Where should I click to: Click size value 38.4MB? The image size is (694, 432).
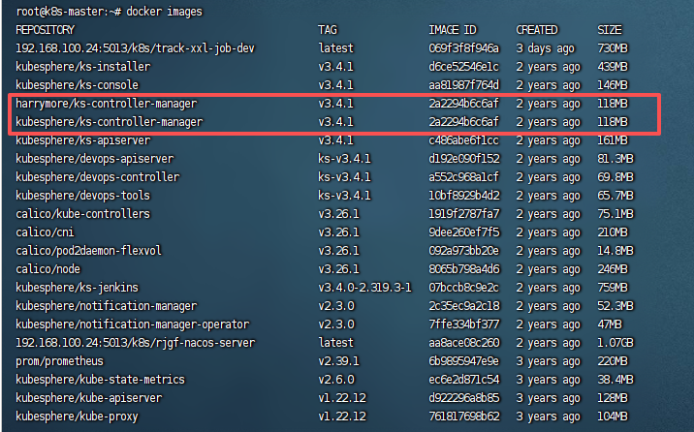click(615, 380)
